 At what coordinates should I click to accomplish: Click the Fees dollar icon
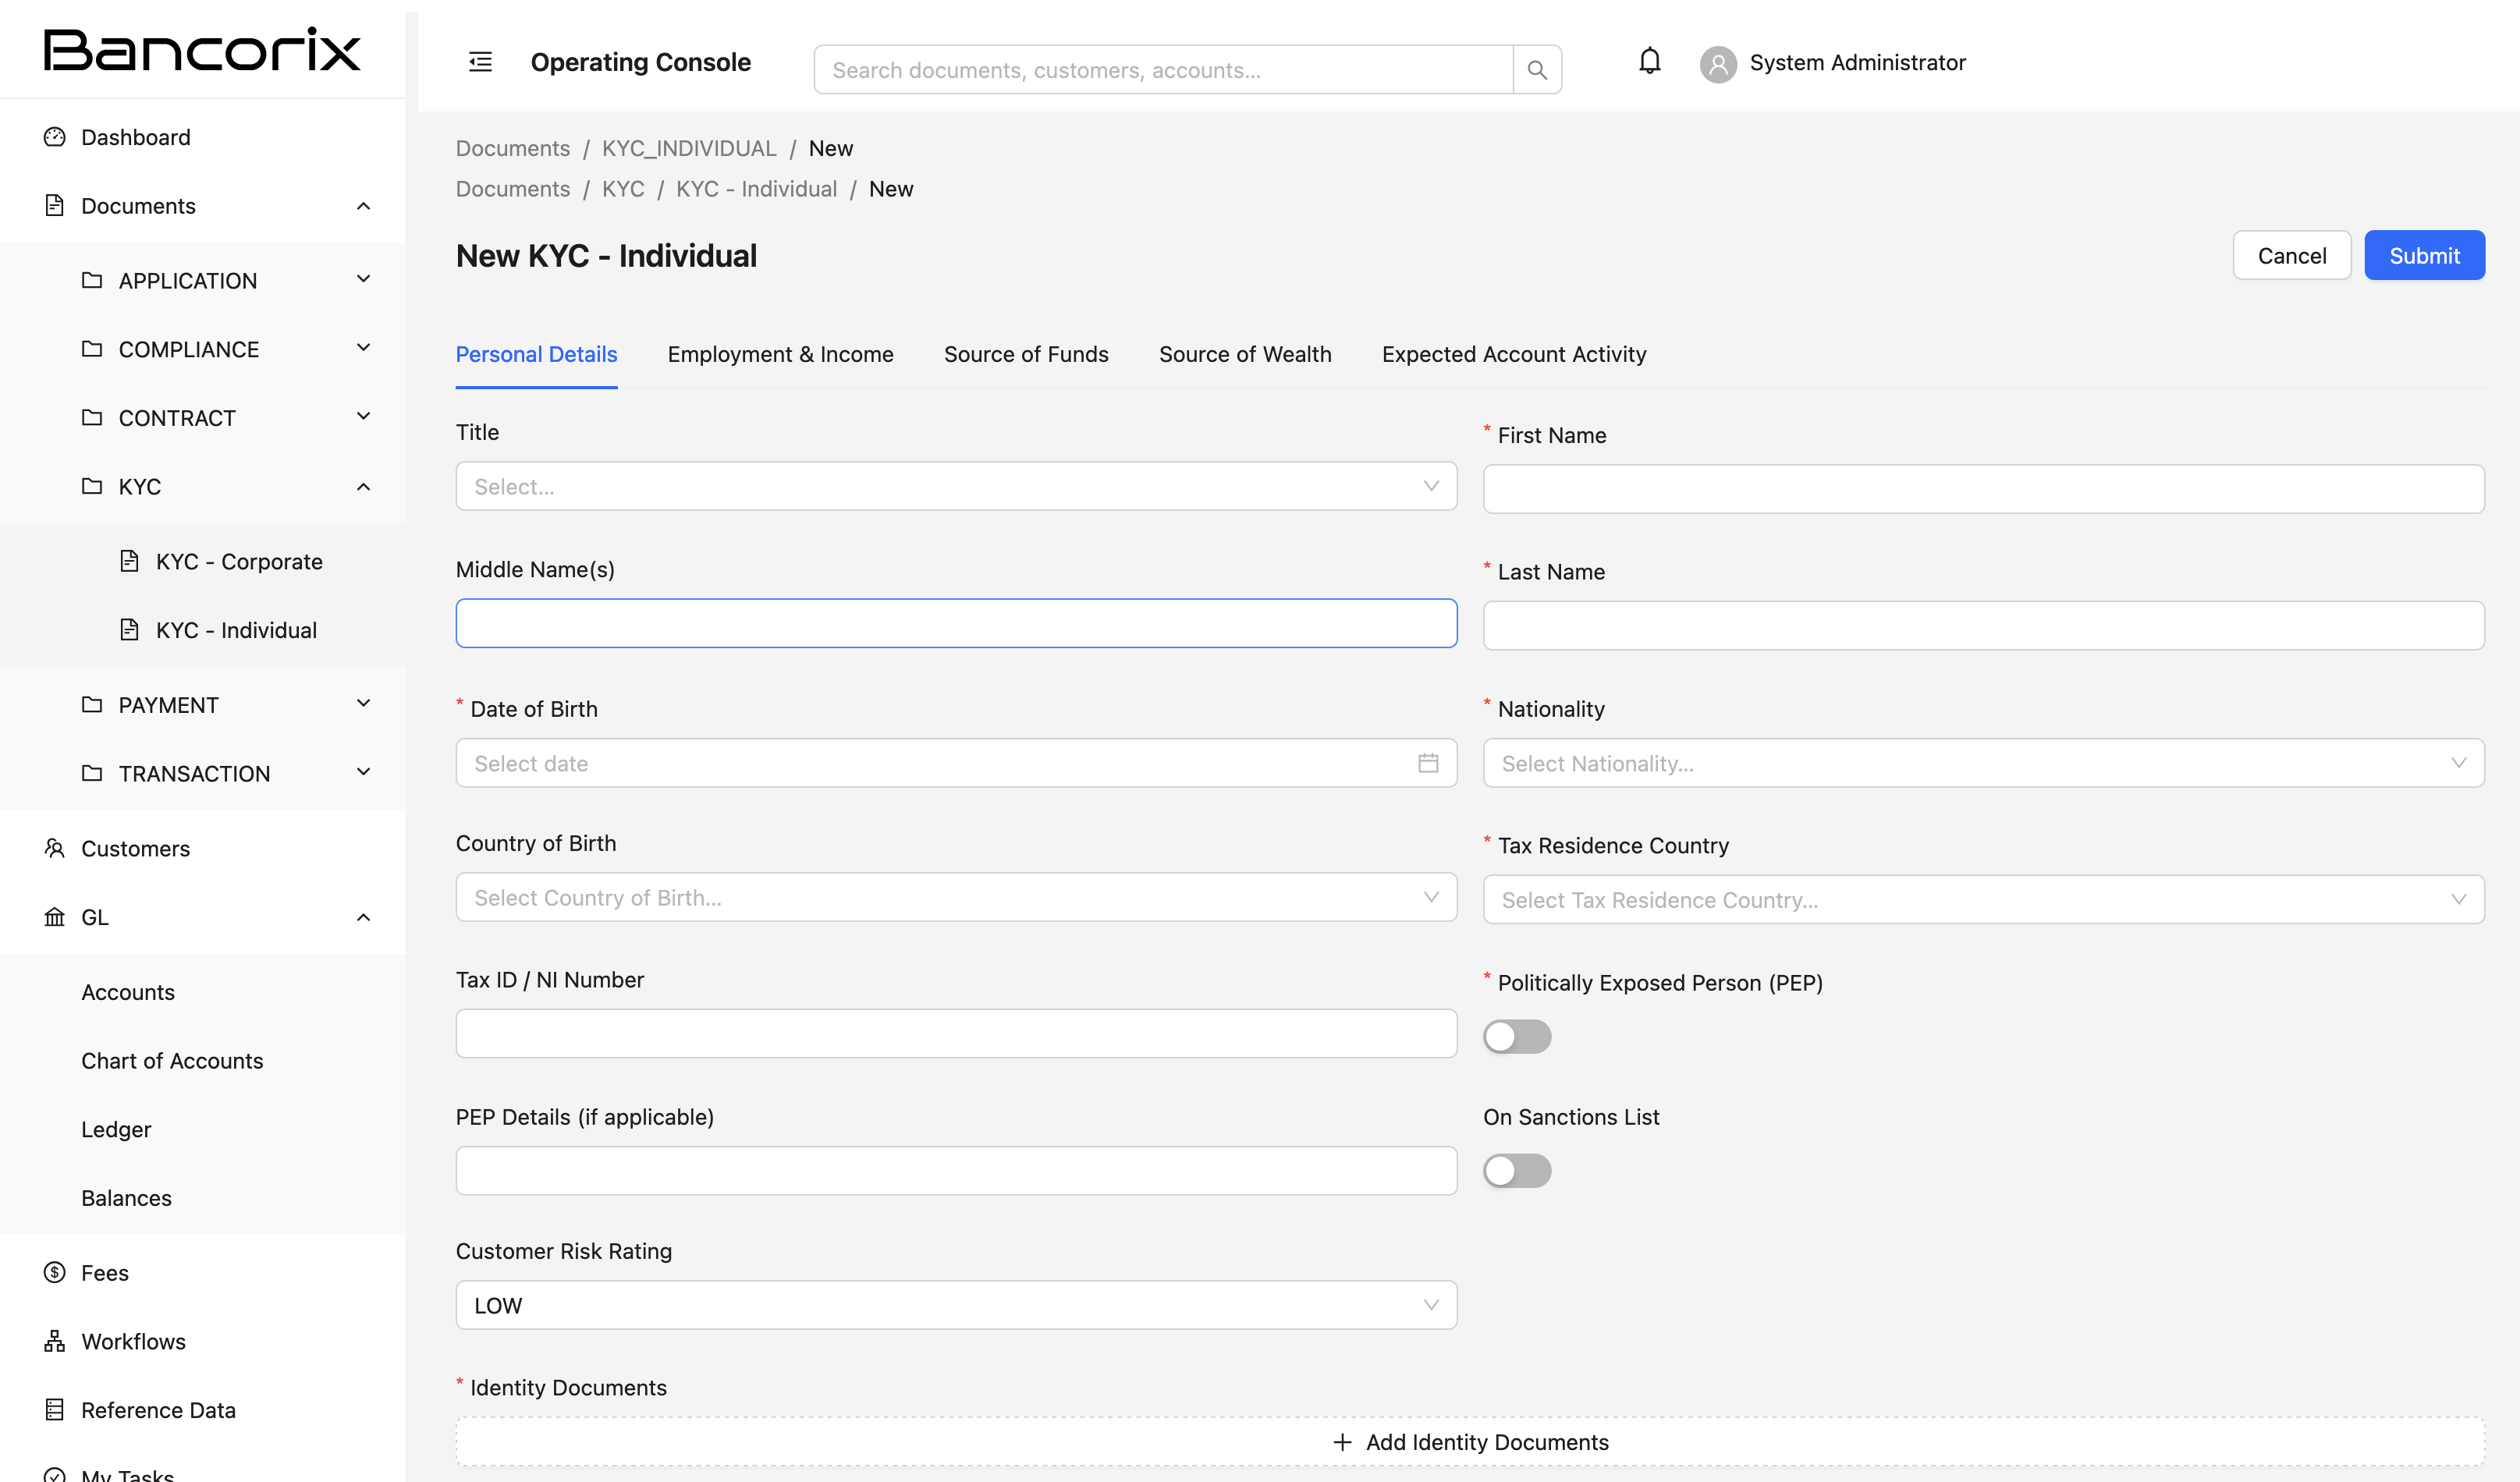click(55, 1272)
